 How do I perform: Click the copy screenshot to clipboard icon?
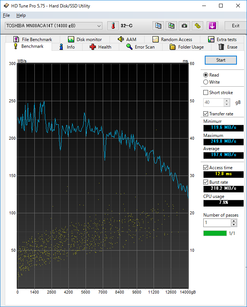pos(171,26)
